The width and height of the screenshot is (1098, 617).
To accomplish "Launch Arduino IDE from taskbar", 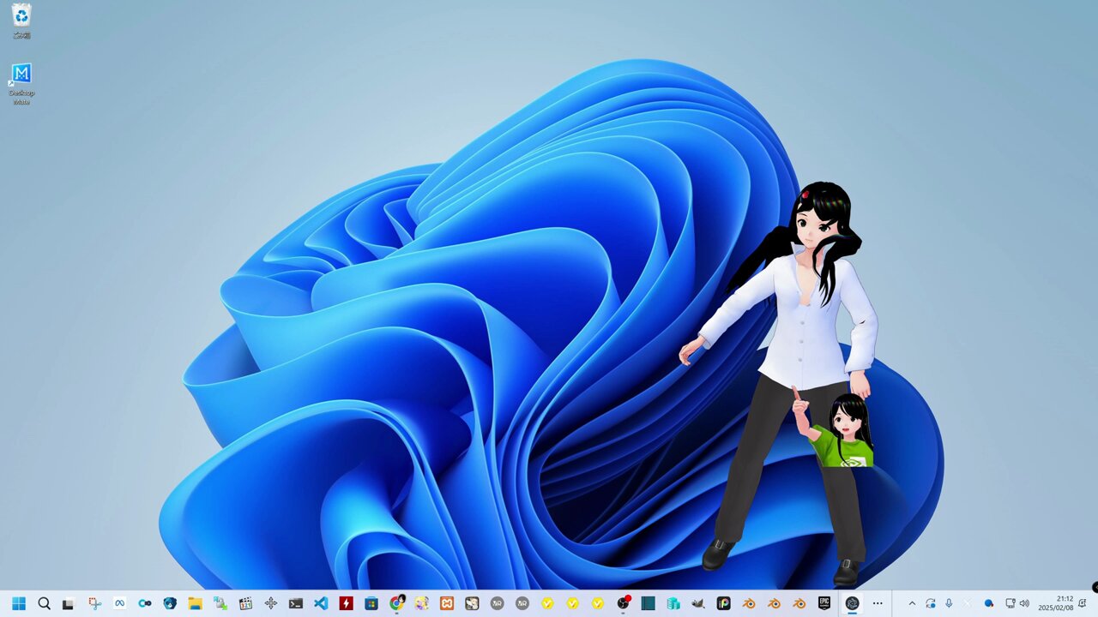I will point(145,603).
